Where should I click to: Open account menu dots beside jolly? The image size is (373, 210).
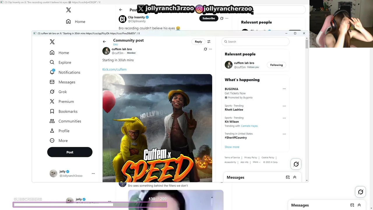coord(93,174)
